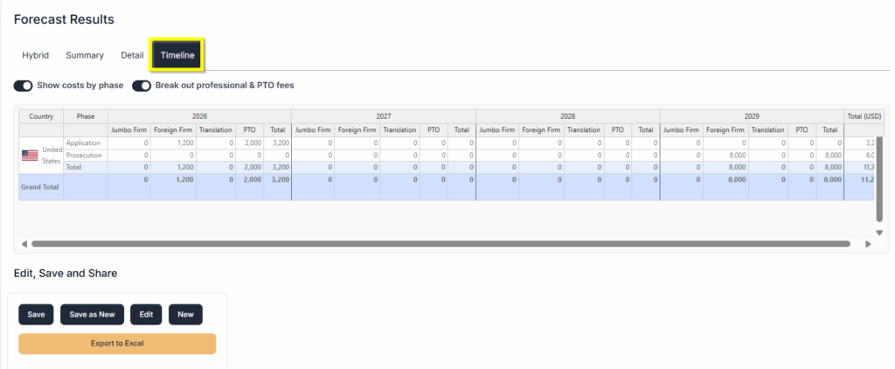Toggle Show costs by phase switch
This screenshot has height=369, width=895.
click(x=24, y=86)
